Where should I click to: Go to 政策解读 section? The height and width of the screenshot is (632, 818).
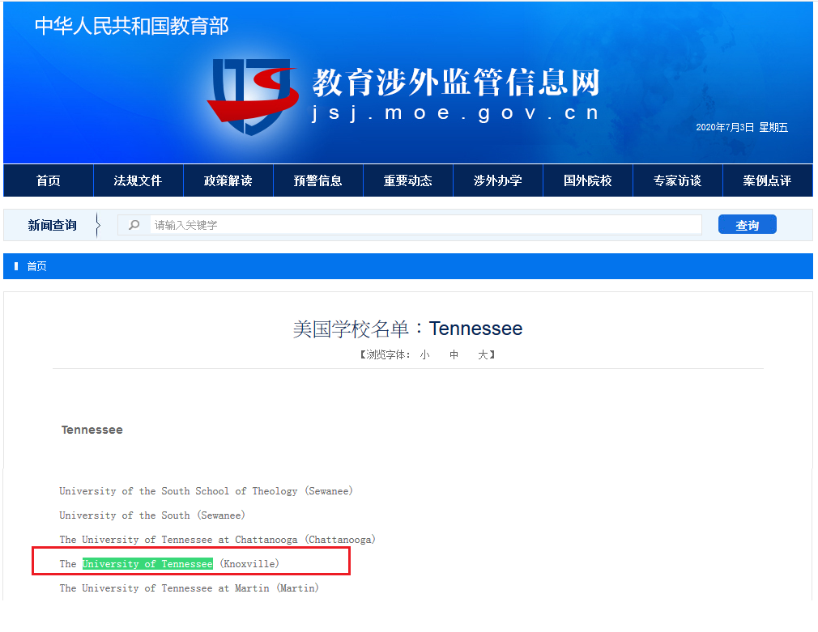[228, 180]
